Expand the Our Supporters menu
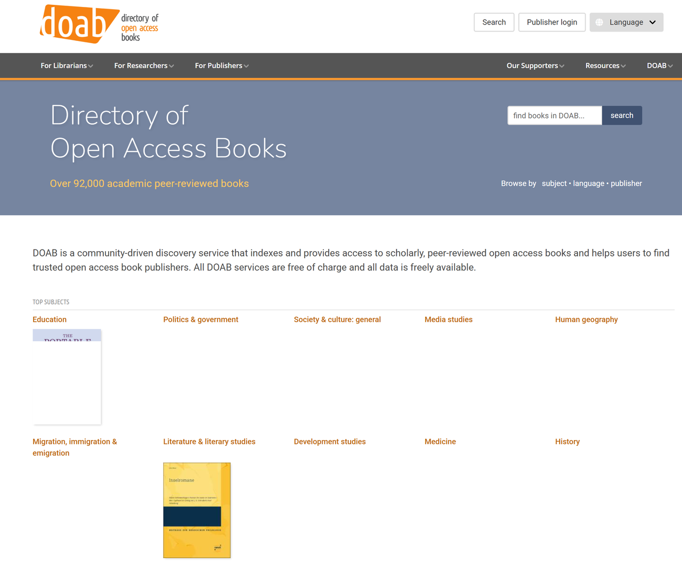 point(535,65)
